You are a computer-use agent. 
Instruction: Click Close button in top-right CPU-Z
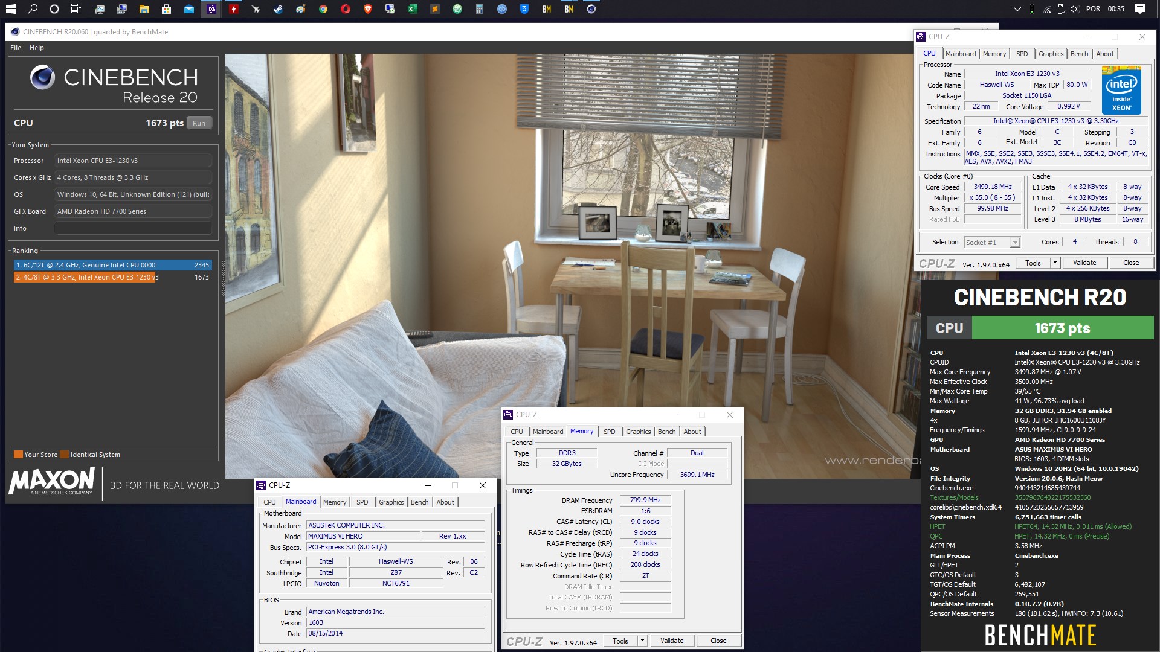1131,263
